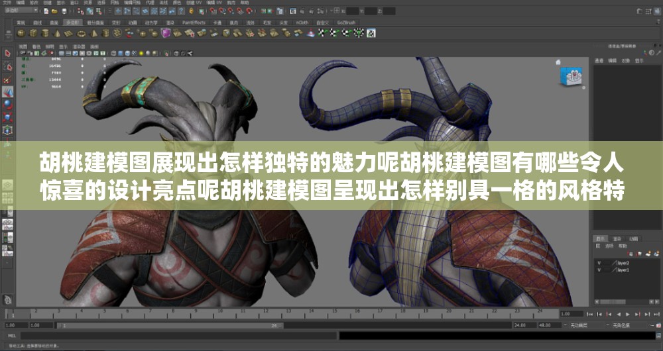
Task: Create a polygon pyramid from shelf
Action: pos(93,33)
